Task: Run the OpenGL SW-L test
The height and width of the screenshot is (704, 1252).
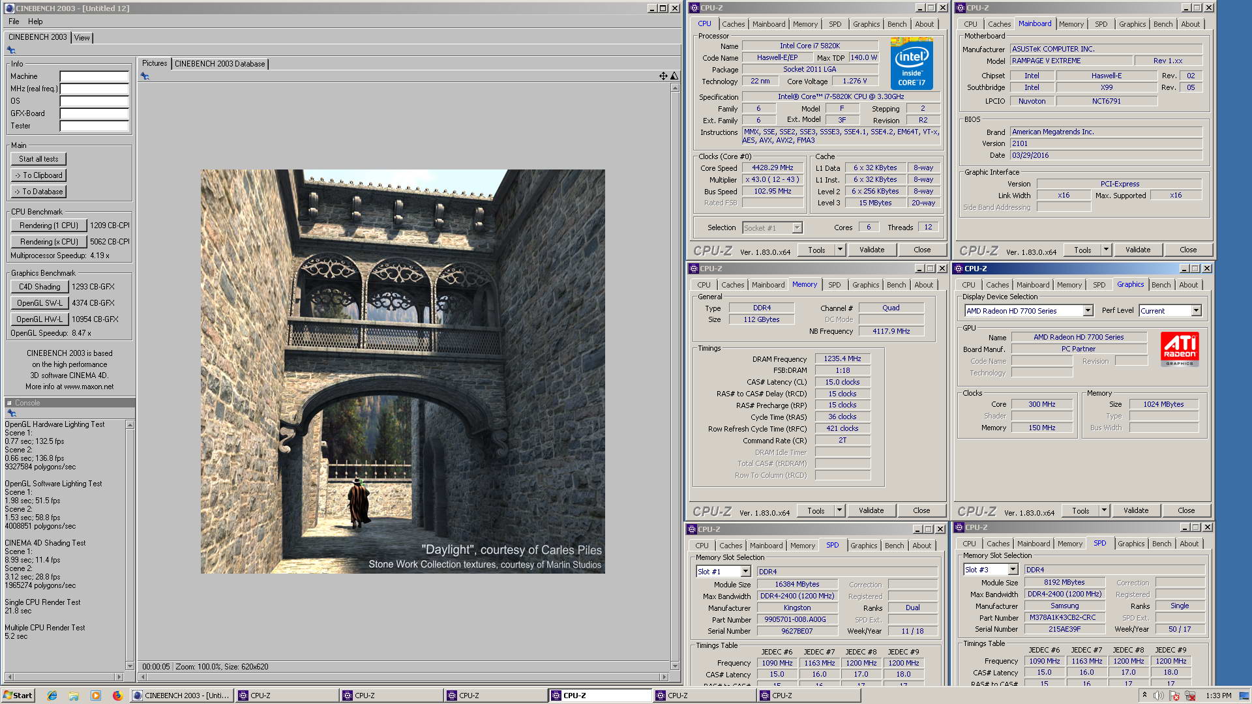Action: pos(39,303)
